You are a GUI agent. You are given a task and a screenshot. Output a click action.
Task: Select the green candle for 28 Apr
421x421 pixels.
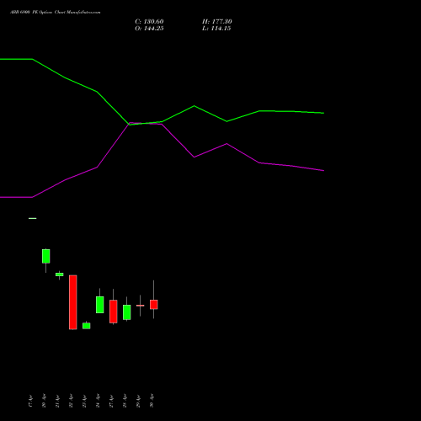pos(127,312)
